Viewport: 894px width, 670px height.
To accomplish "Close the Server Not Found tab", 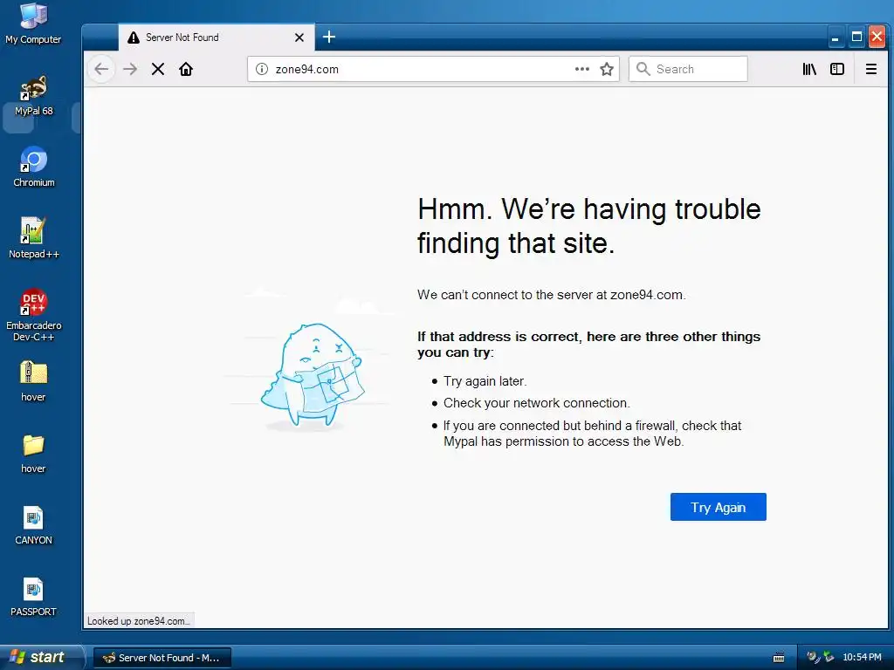I will 299,38.
